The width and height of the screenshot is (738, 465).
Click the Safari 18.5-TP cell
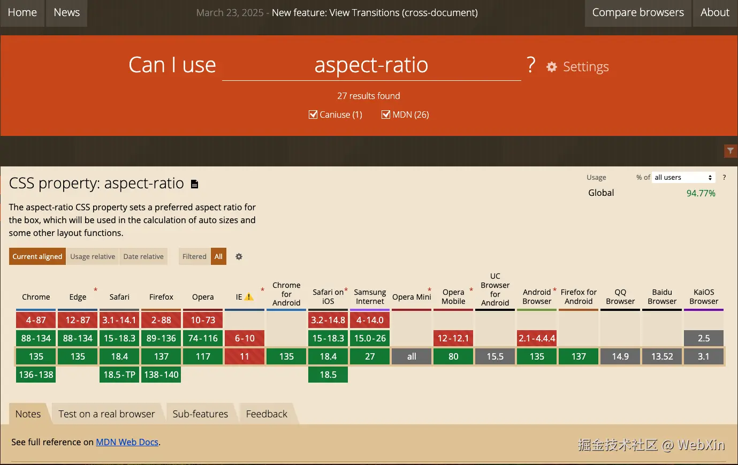(x=119, y=375)
